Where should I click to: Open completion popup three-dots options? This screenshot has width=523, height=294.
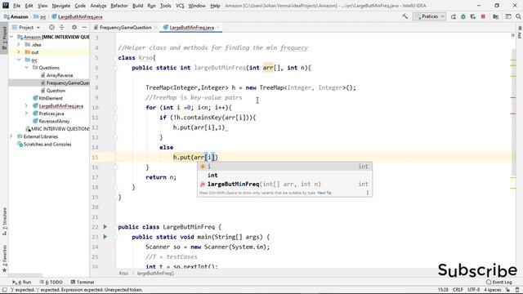click(368, 193)
